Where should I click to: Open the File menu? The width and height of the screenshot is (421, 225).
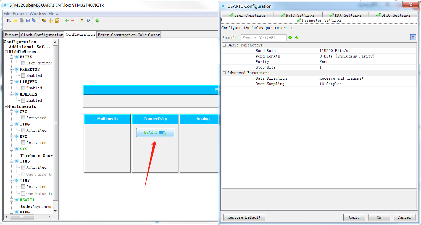[x=7, y=13]
